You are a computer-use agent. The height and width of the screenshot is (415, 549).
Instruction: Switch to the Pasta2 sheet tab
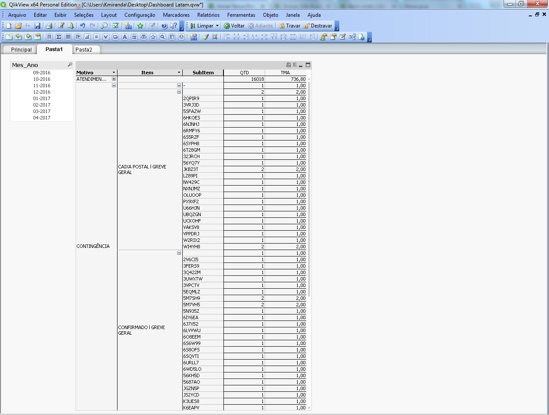click(x=84, y=50)
